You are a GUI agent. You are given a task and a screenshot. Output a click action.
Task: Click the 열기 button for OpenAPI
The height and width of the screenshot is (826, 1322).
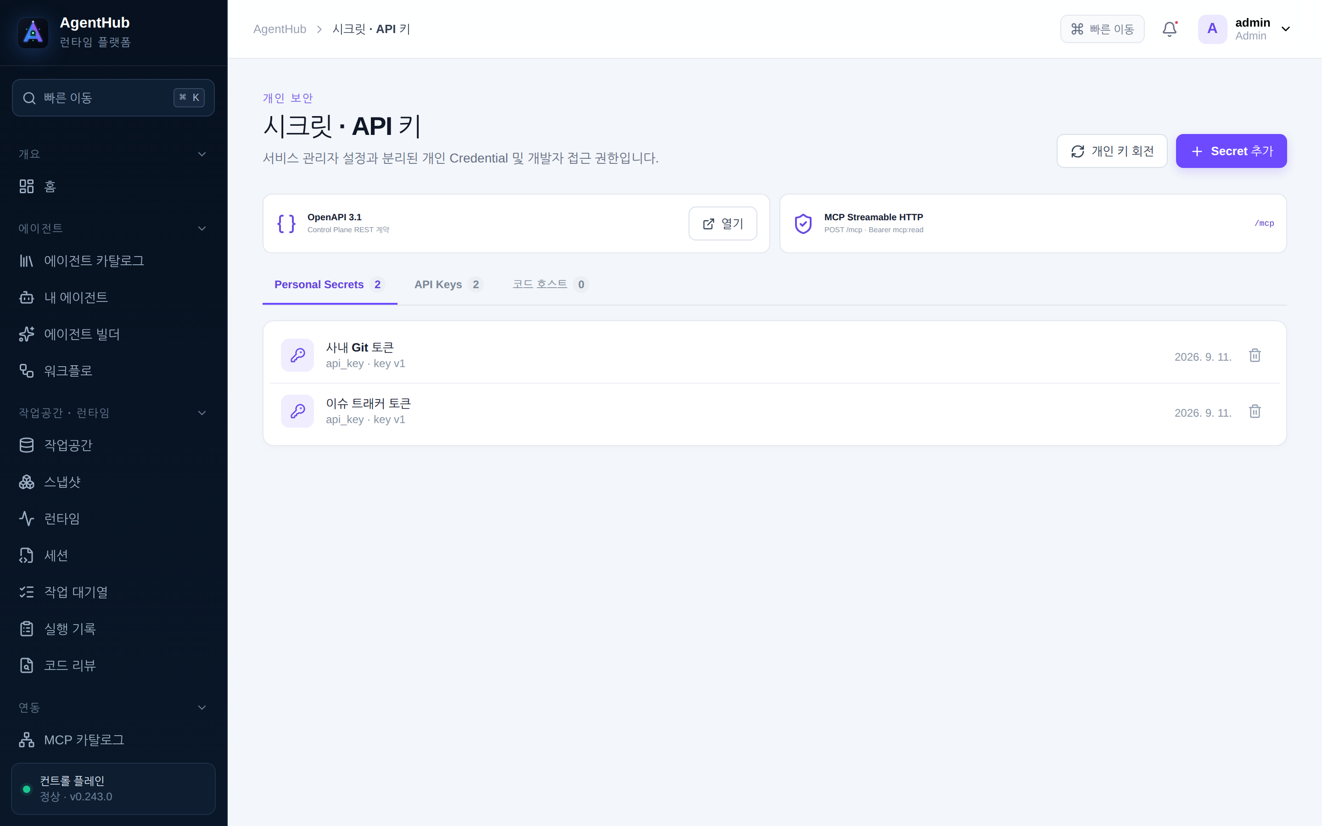[x=722, y=223]
